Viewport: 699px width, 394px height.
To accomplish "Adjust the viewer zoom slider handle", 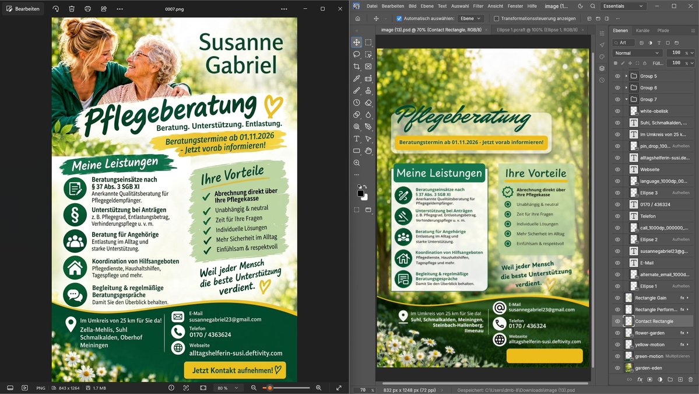I will (270, 388).
